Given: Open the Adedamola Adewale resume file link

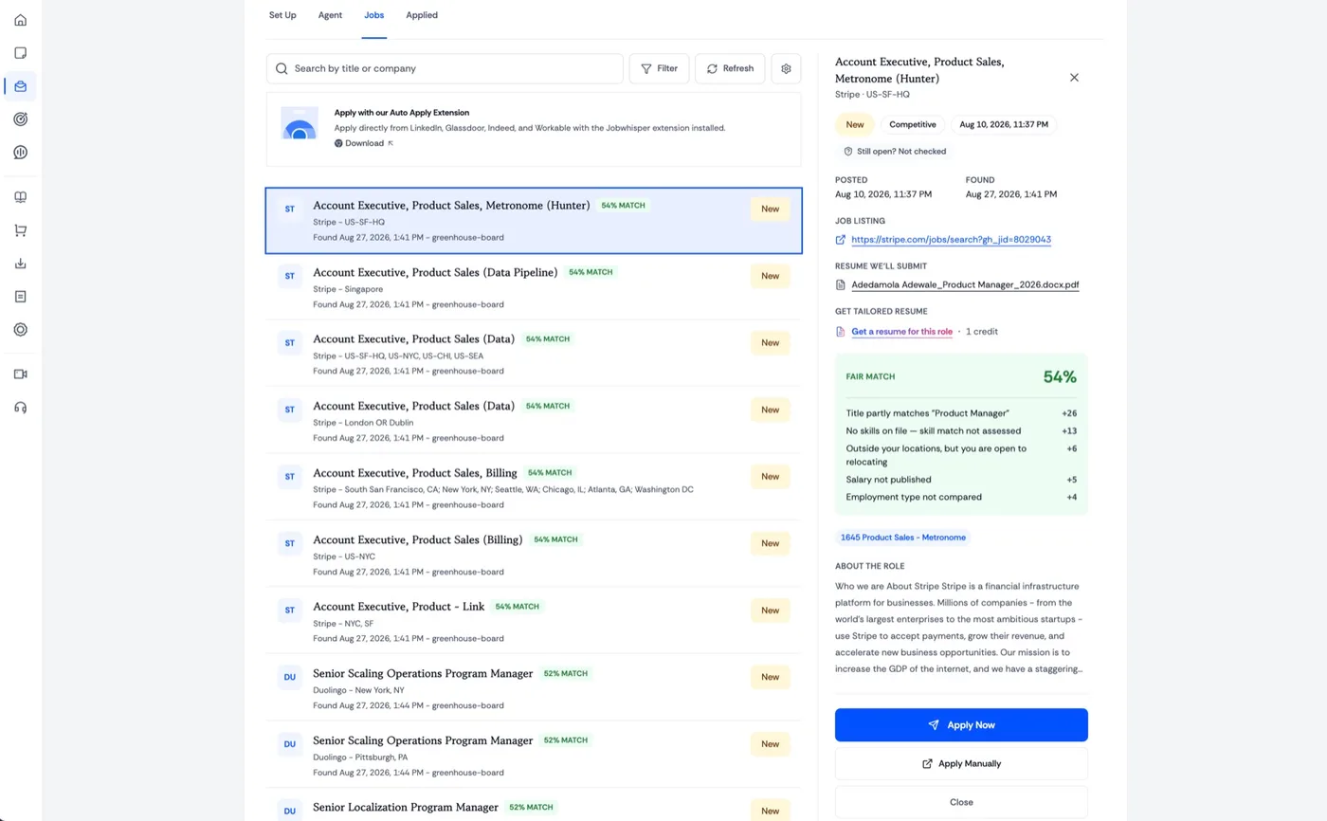Looking at the screenshot, I should [965, 284].
